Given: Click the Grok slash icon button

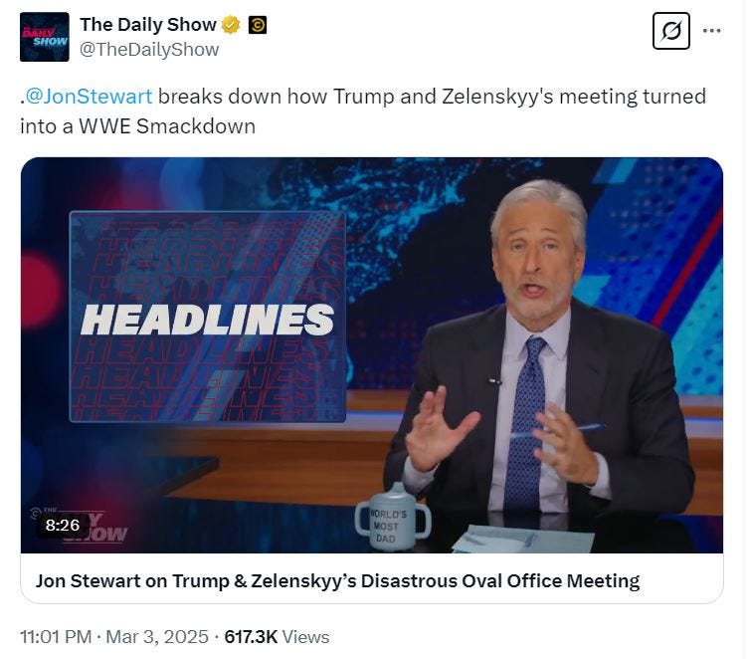Looking at the screenshot, I should click(x=671, y=31).
